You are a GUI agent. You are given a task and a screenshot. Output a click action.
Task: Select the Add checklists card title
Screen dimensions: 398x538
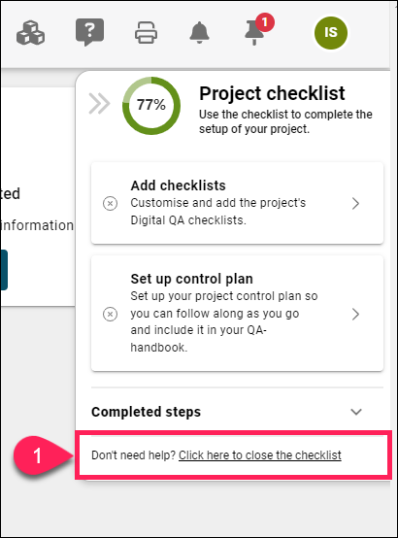click(x=178, y=185)
